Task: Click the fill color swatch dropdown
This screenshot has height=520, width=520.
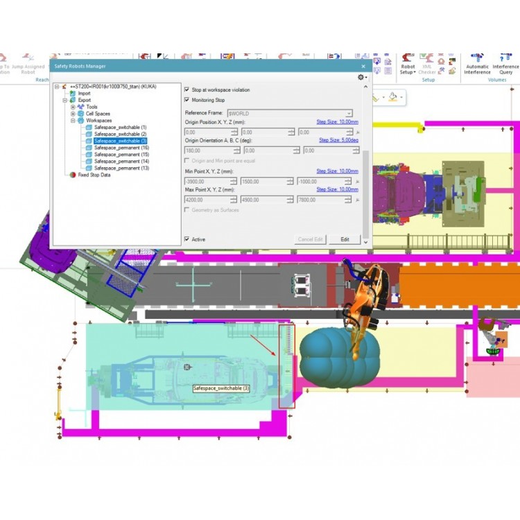Action: coord(402,97)
